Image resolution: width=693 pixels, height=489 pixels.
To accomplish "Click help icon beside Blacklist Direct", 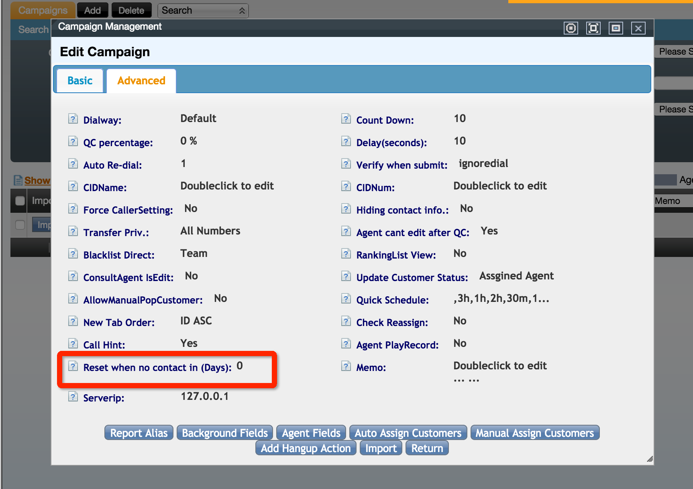I will click(73, 254).
